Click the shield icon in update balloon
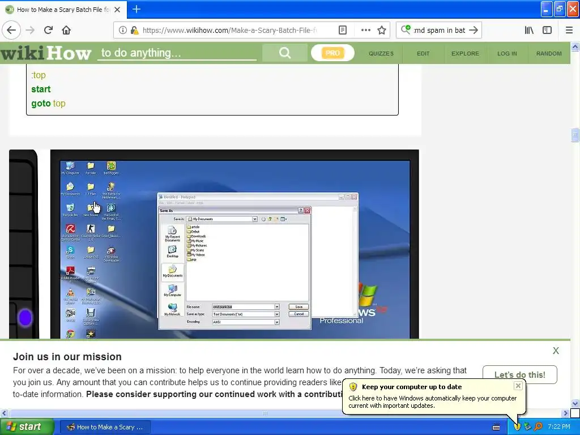The height and width of the screenshot is (435, 580). (353, 387)
